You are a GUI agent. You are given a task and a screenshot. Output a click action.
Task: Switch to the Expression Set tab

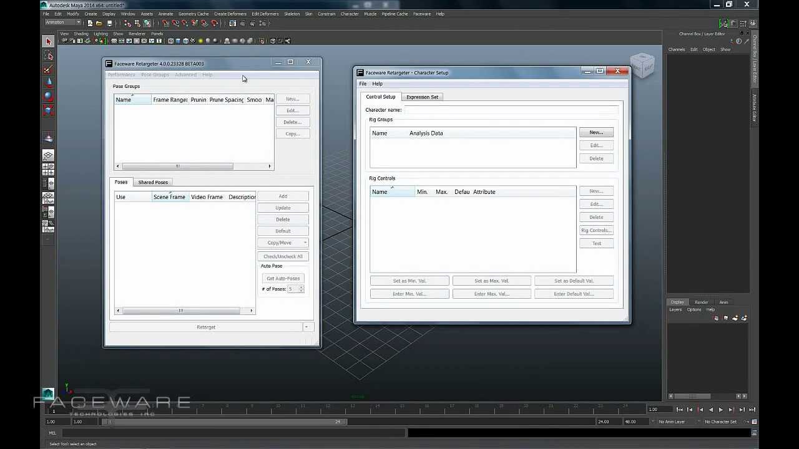[x=422, y=97]
